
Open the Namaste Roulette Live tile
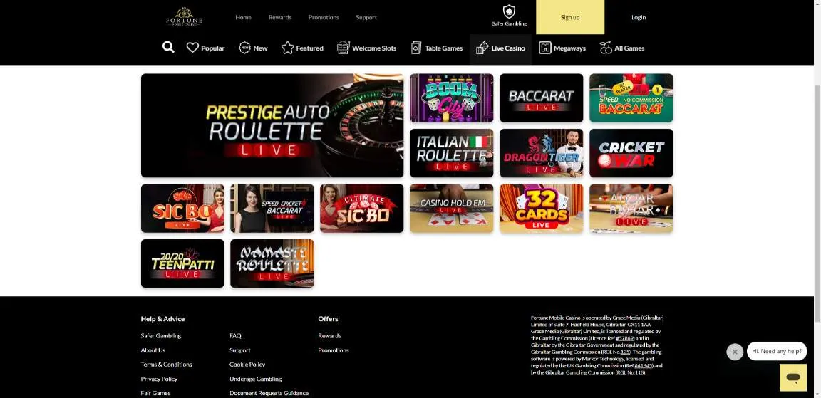(272, 263)
